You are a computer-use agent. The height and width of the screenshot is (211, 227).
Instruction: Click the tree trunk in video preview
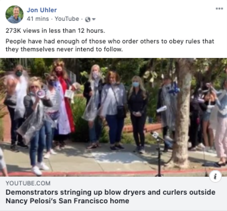click(182, 114)
